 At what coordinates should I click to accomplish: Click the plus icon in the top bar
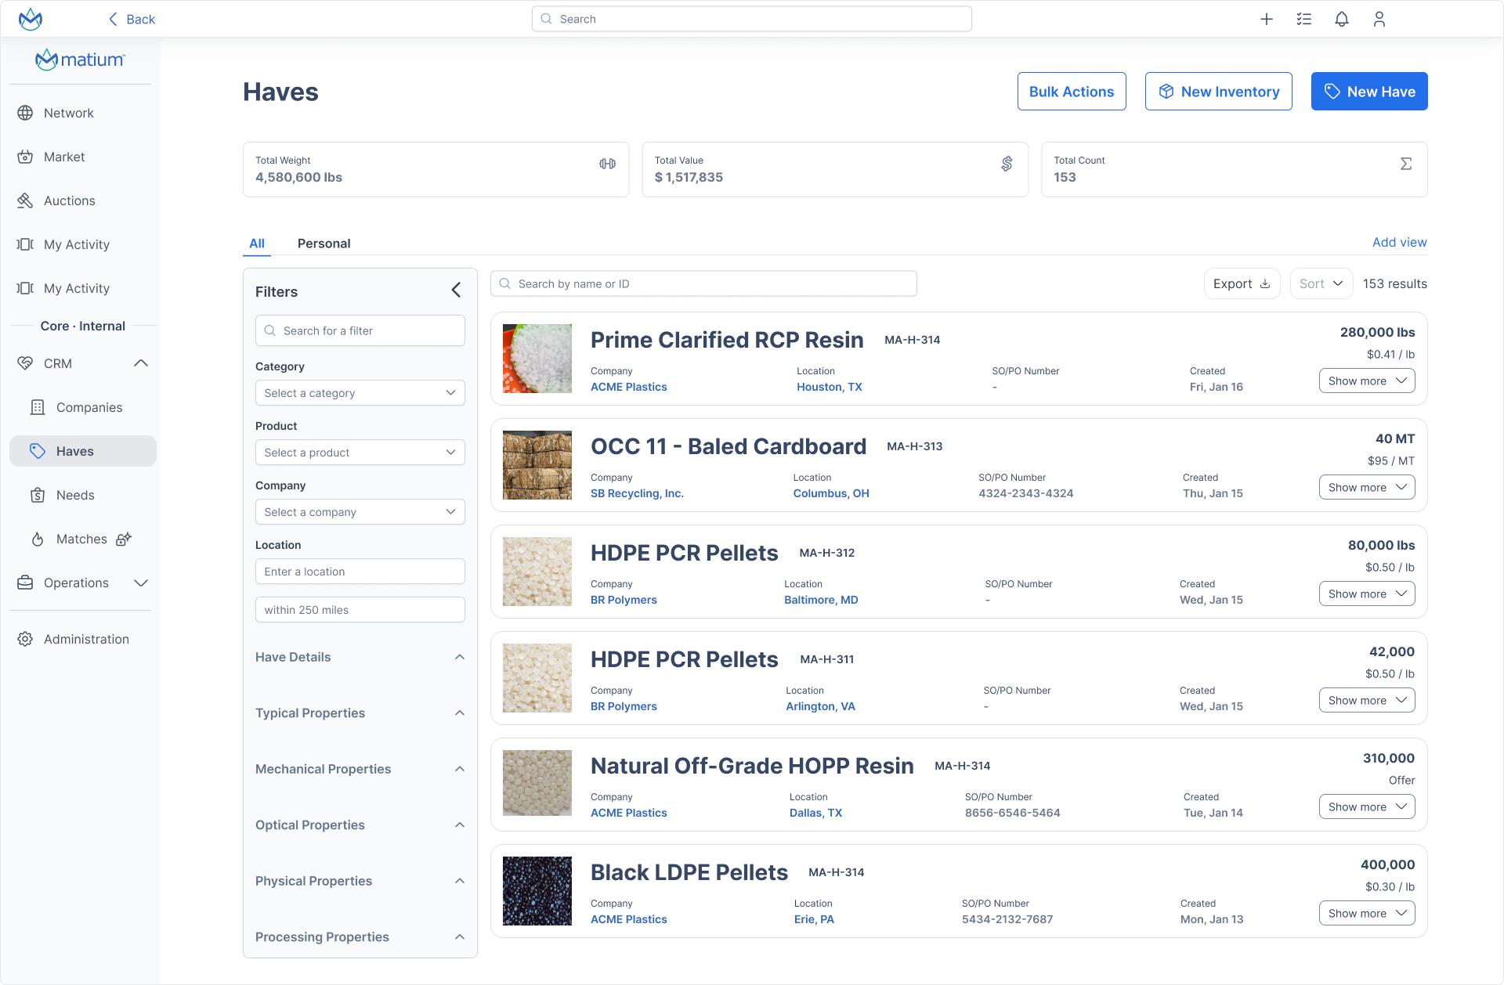tap(1267, 19)
